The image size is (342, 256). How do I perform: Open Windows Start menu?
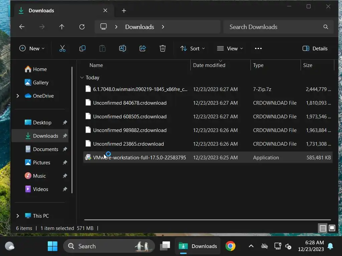52,246
